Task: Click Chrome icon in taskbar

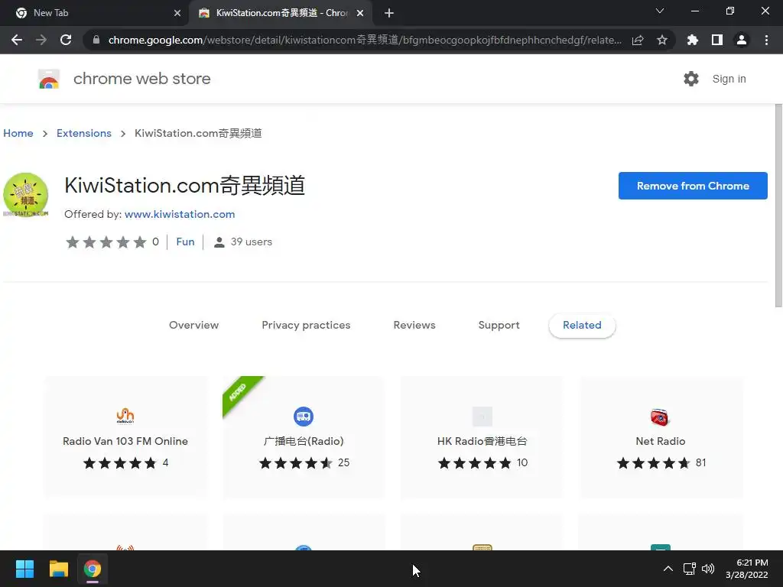Action: pos(93,569)
